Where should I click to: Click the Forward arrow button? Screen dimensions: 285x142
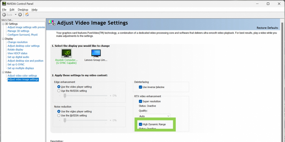20,14
